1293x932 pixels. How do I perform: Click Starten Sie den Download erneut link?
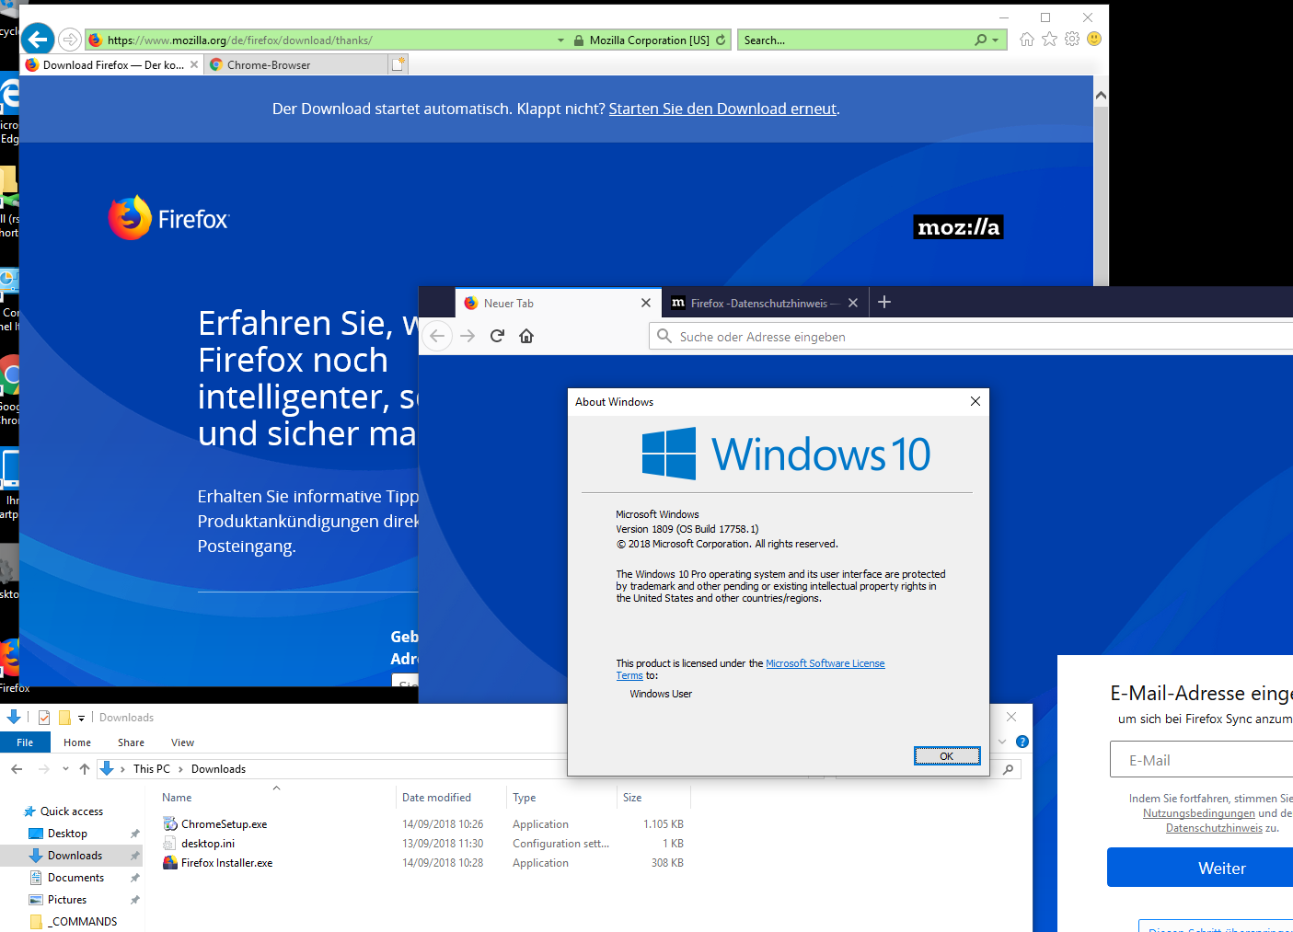click(x=722, y=109)
